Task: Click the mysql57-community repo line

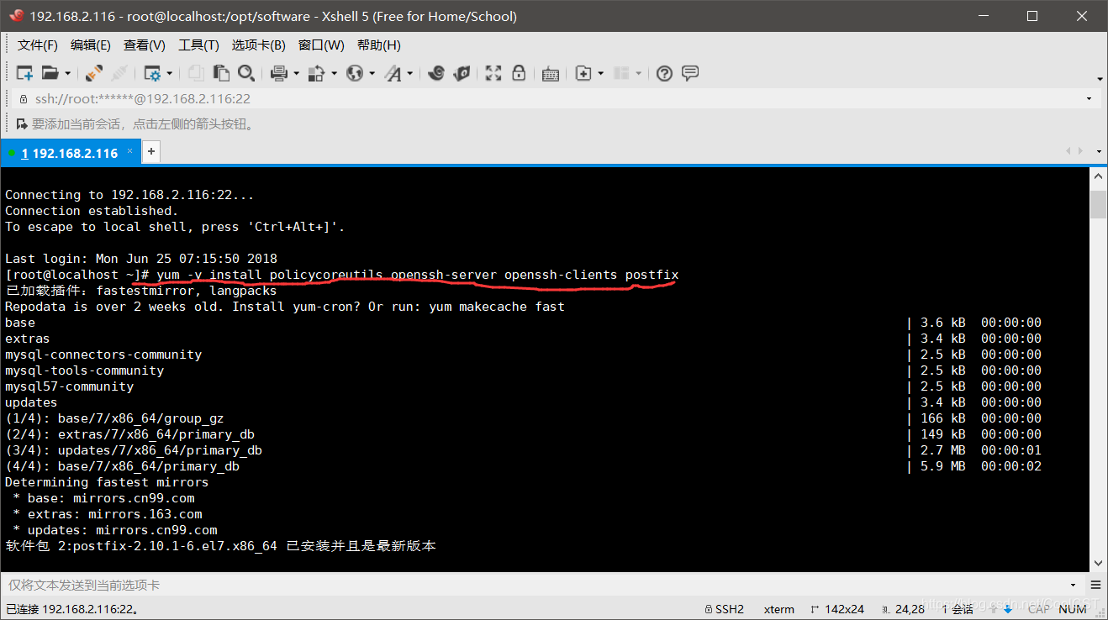Action: click(x=69, y=386)
